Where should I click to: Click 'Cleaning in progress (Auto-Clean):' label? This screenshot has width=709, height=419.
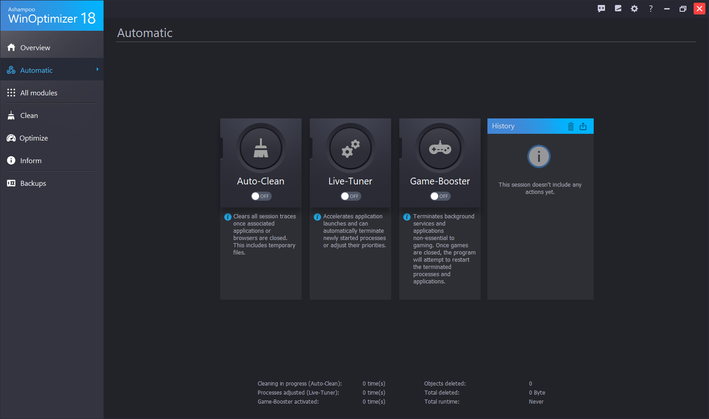point(300,384)
